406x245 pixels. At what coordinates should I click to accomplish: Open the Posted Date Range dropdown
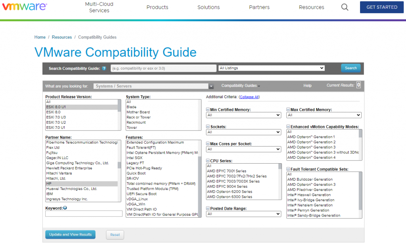pos(244,214)
